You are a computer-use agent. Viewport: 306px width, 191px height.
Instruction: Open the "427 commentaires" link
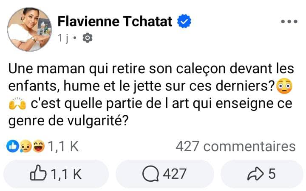235,147
